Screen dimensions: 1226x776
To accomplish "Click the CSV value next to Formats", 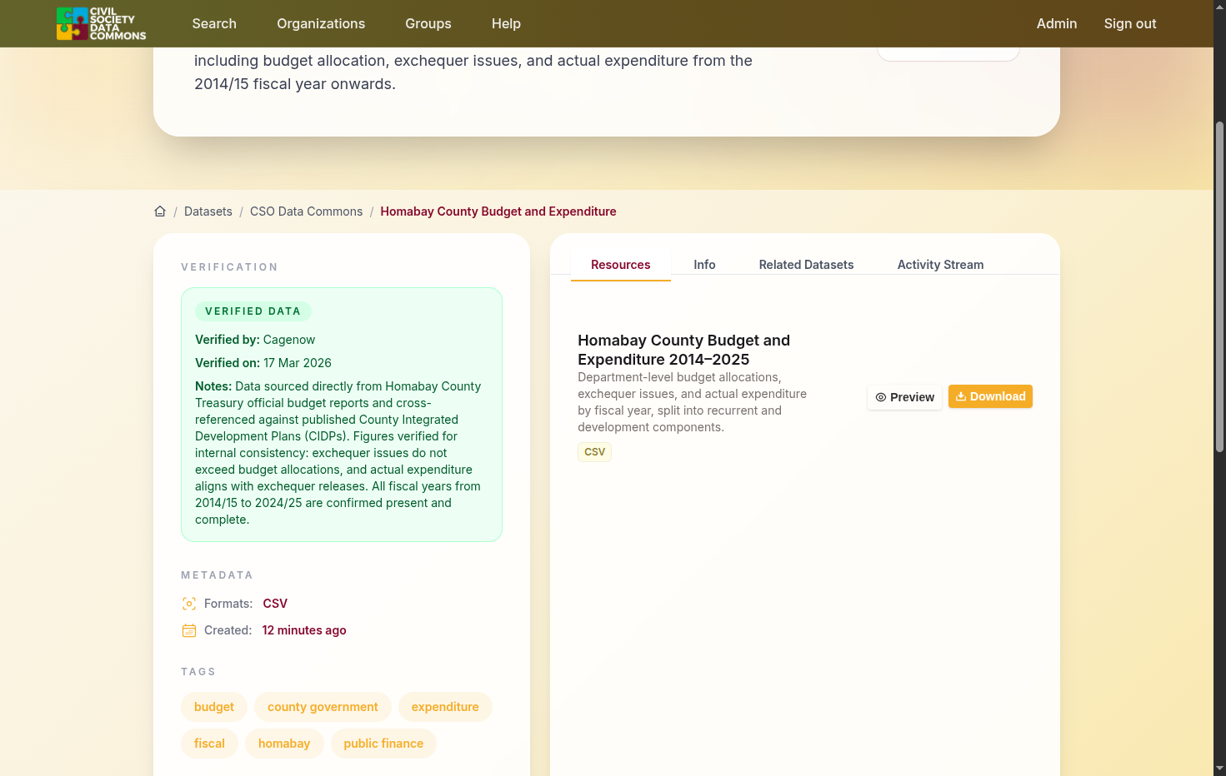I will point(275,604).
